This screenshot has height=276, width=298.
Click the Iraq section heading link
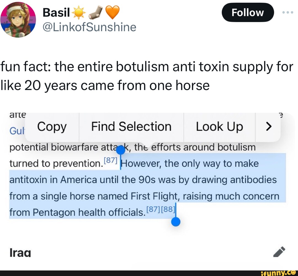coord(20,252)
